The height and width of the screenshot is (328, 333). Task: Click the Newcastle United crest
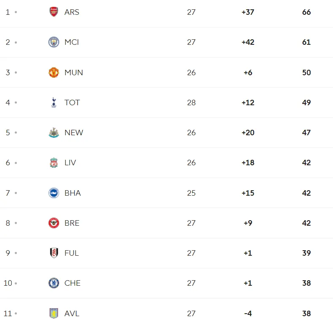pyautogui.click(x=54, y=133)
